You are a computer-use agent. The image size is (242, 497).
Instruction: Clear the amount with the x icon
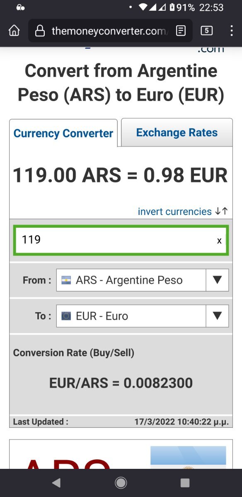(219, 241)
